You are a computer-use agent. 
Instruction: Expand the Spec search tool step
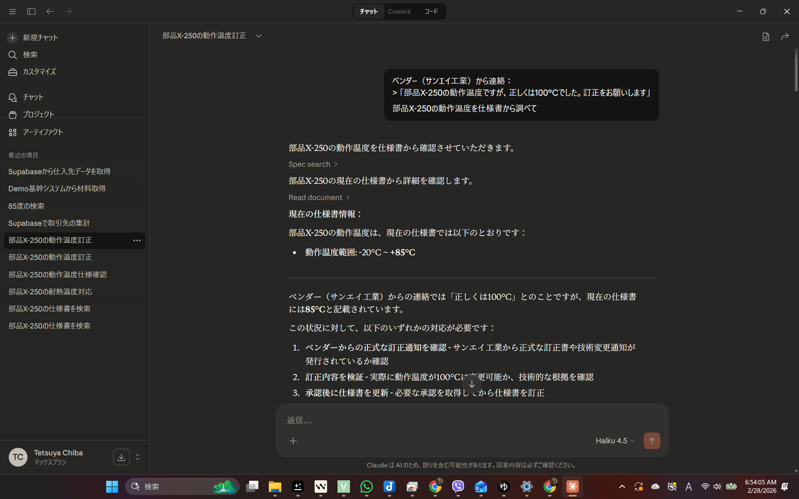pos(313,164)
